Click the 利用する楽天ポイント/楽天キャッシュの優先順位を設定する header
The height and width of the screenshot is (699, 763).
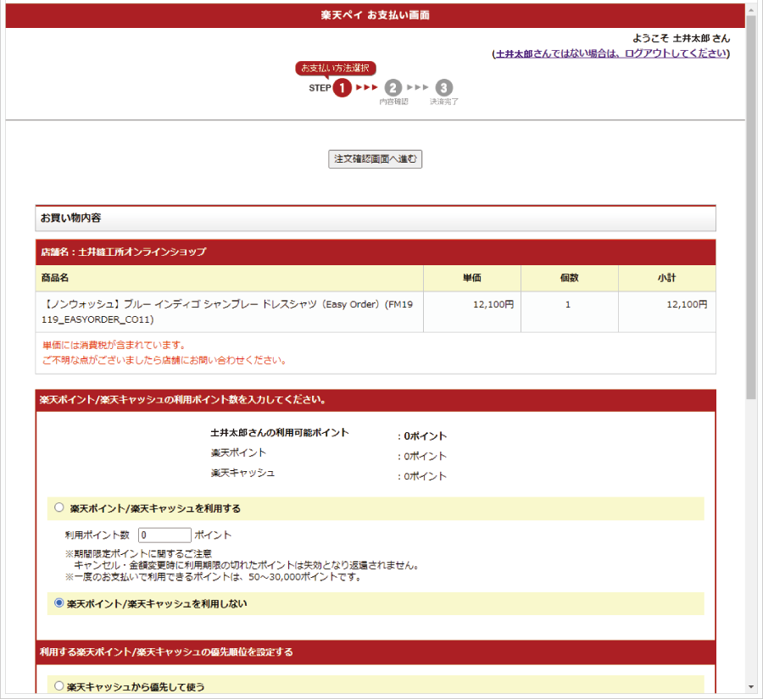(x=376, y=652)
